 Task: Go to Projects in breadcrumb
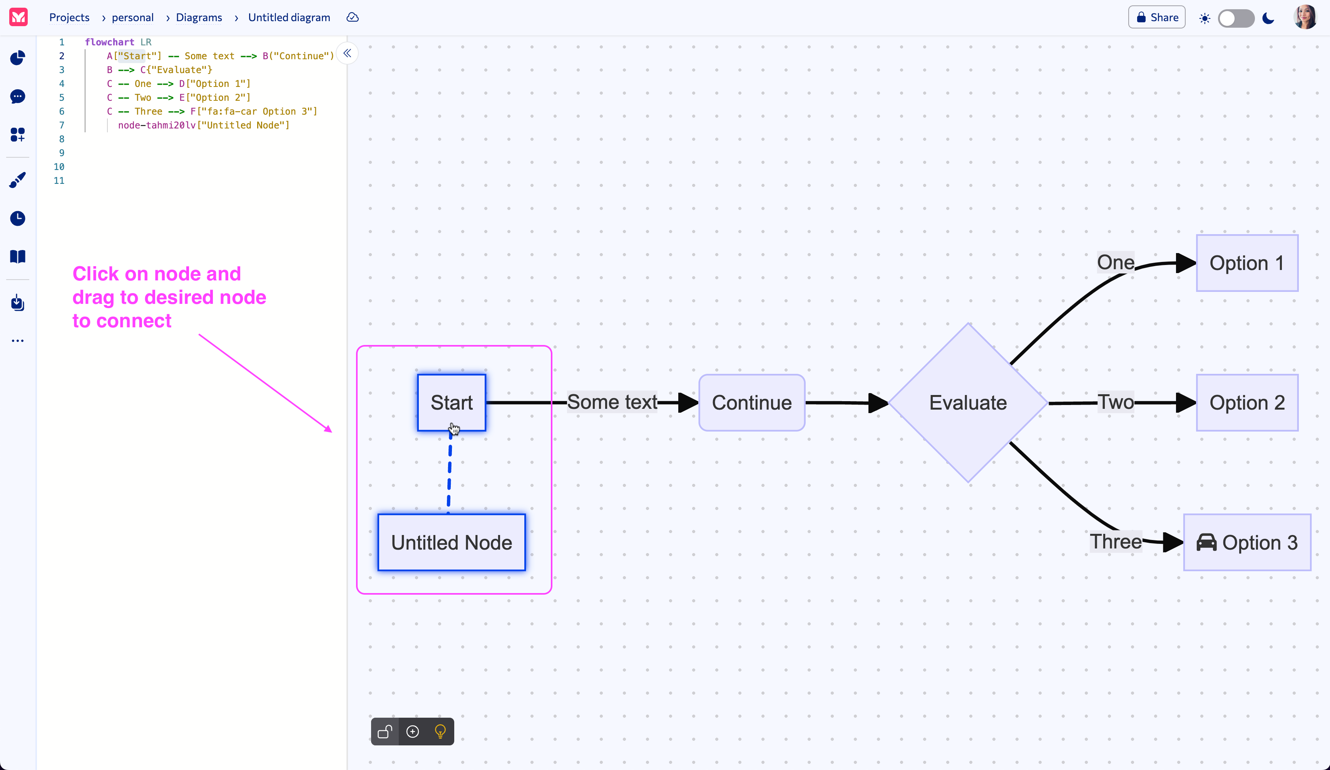[69, 17]
